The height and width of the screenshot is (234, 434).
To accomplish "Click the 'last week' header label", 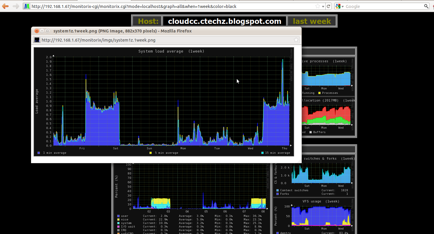I will tap(312, 21).
